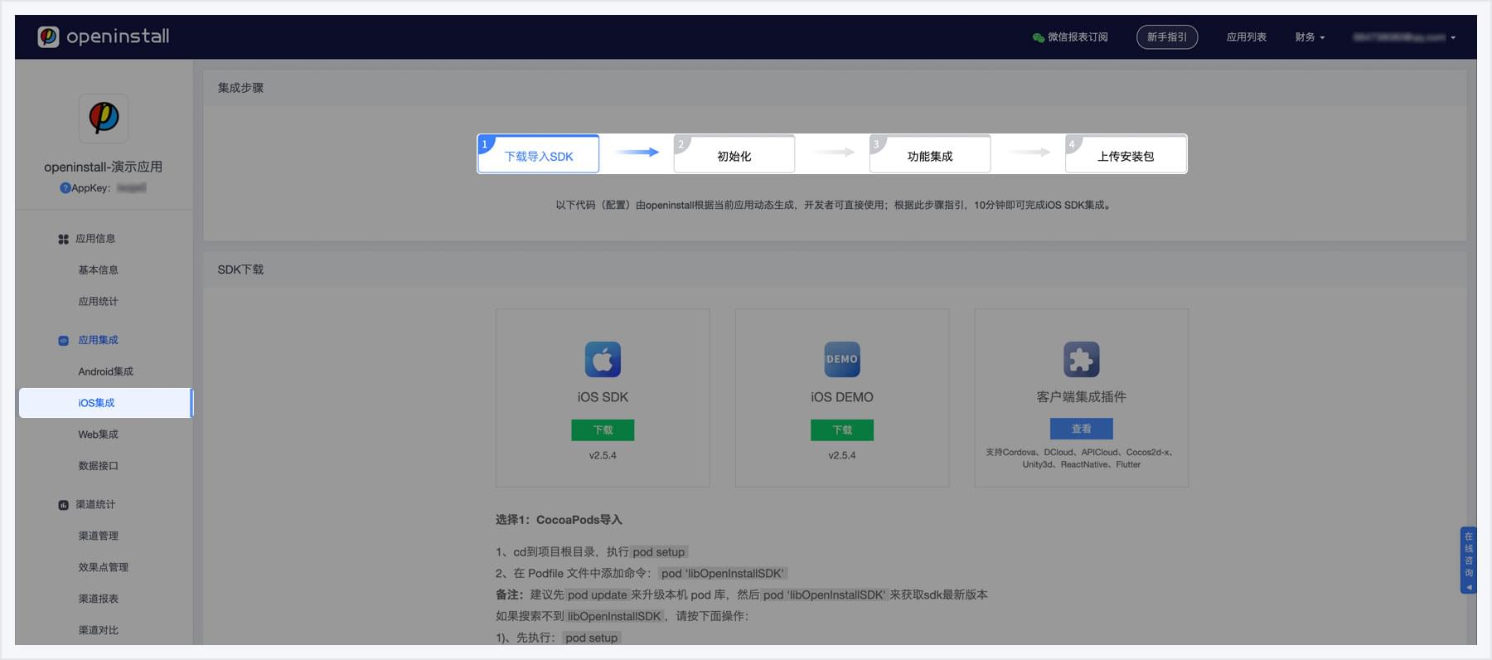Open 应用统计 in the sidebar

pos(98,302)
